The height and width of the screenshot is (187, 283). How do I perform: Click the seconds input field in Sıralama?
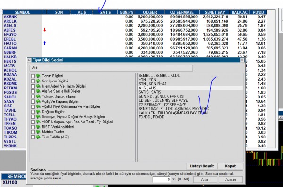(161, 179)
